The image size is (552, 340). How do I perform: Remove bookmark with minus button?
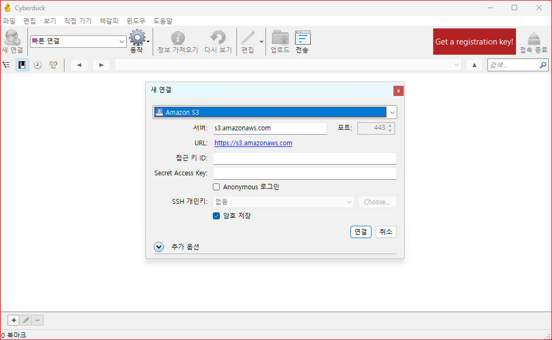pyautogui.click(x=38, y=320)
